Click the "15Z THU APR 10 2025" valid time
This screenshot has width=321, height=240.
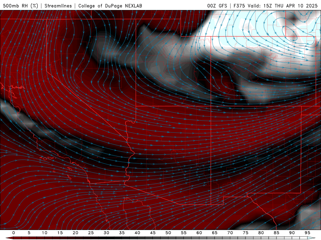291,6
